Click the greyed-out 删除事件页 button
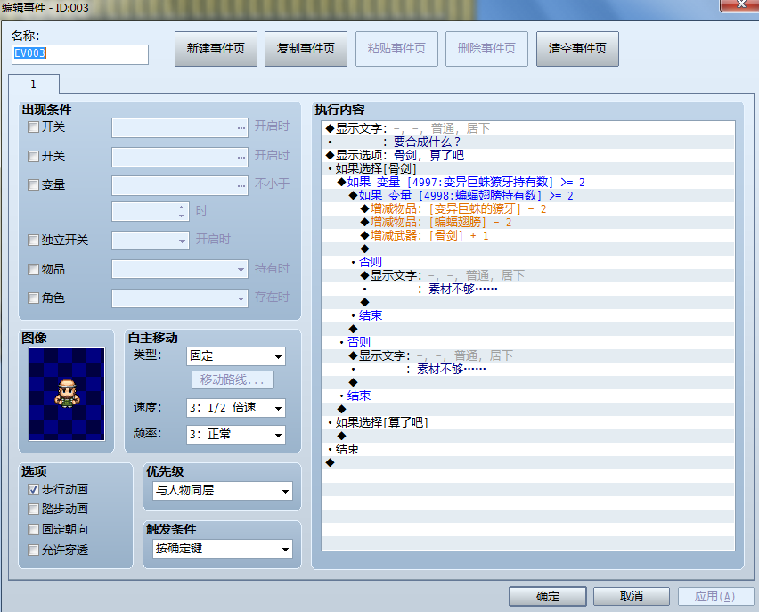Image resolution: width=759 pixels, height=612 pixels. point(486,48)
